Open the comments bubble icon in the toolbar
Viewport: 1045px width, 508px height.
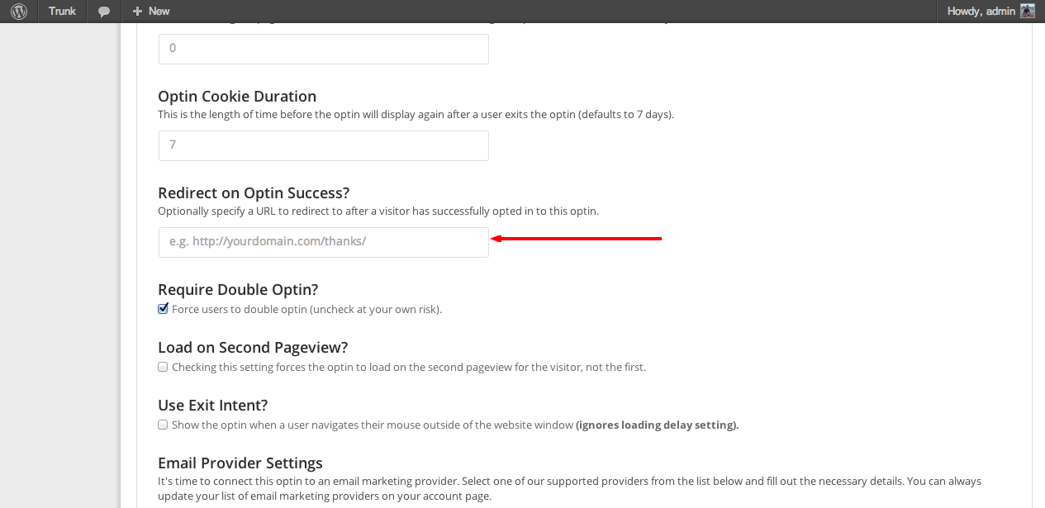[x=102, y=11]
